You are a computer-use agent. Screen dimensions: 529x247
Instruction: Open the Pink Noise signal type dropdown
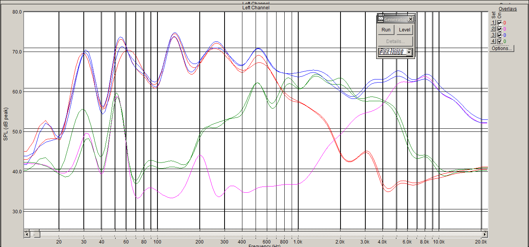click(409, 52)
